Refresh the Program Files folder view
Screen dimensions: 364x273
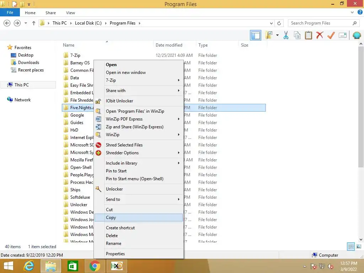[x=279, y=23]
